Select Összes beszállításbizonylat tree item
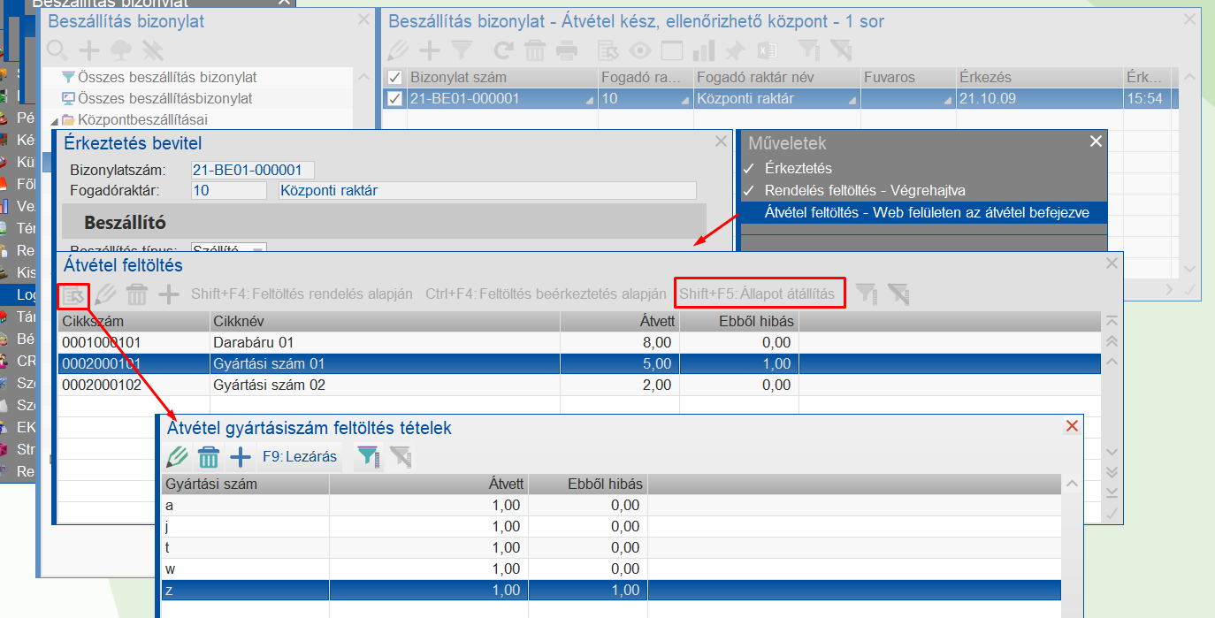 point(164,99)
